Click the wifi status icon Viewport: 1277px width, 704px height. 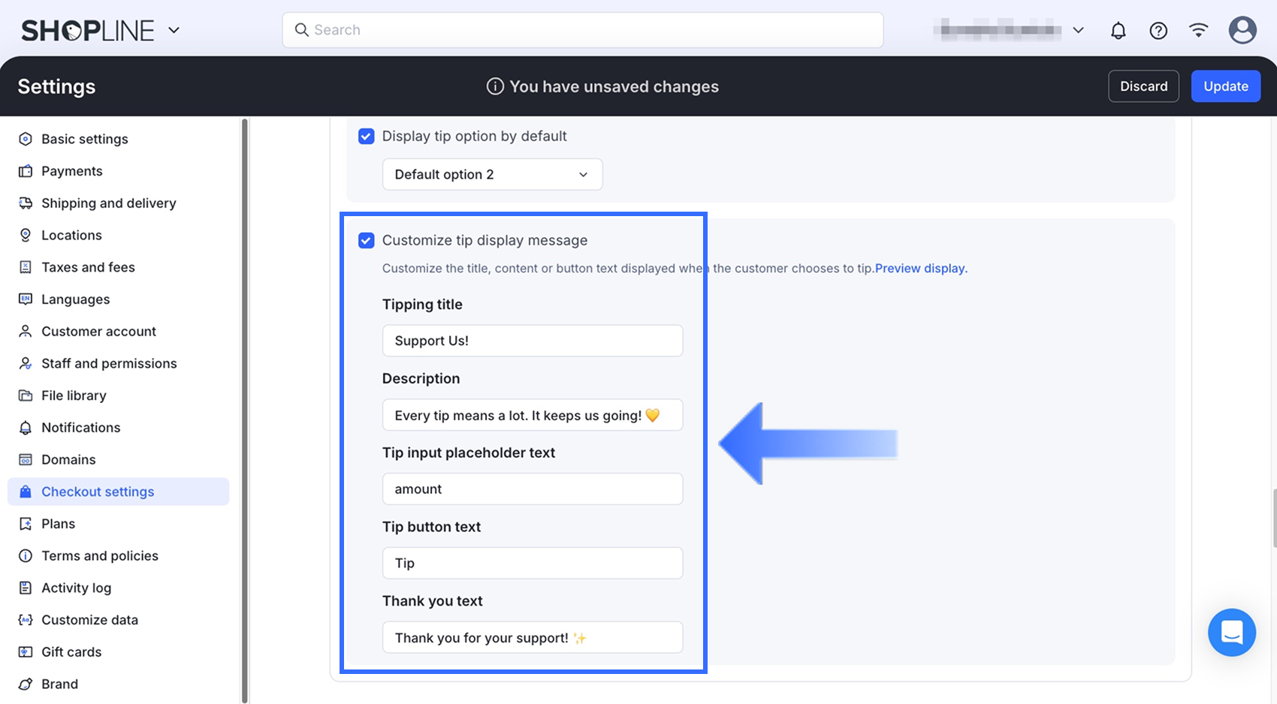click(1198, 31)
